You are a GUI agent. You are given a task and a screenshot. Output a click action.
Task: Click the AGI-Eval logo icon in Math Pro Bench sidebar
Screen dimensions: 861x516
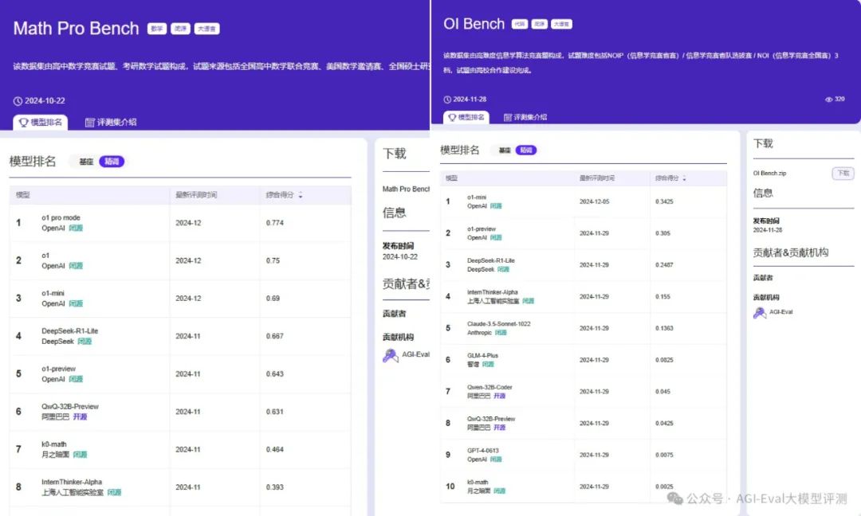click(x=391, y=356)
